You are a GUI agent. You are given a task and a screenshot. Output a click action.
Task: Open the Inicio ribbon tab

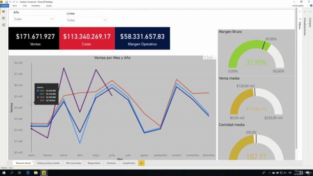coord(15,5)
